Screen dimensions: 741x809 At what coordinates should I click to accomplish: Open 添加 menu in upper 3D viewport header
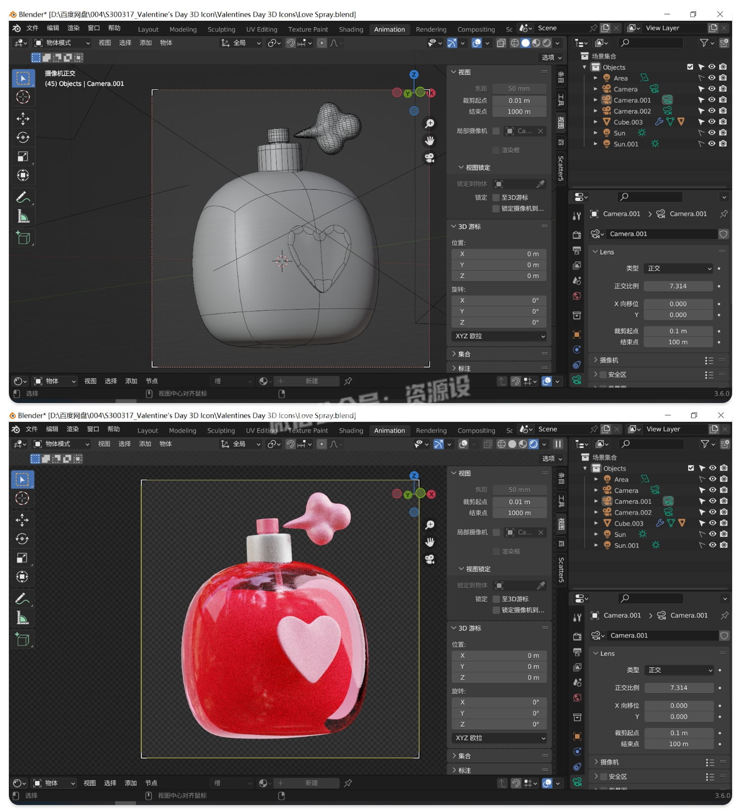click(145, 43)
